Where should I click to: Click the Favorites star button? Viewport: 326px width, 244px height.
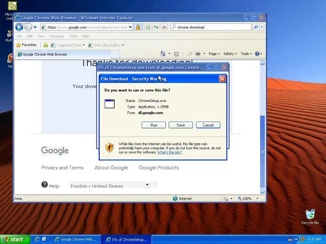[x=26, y=45]
